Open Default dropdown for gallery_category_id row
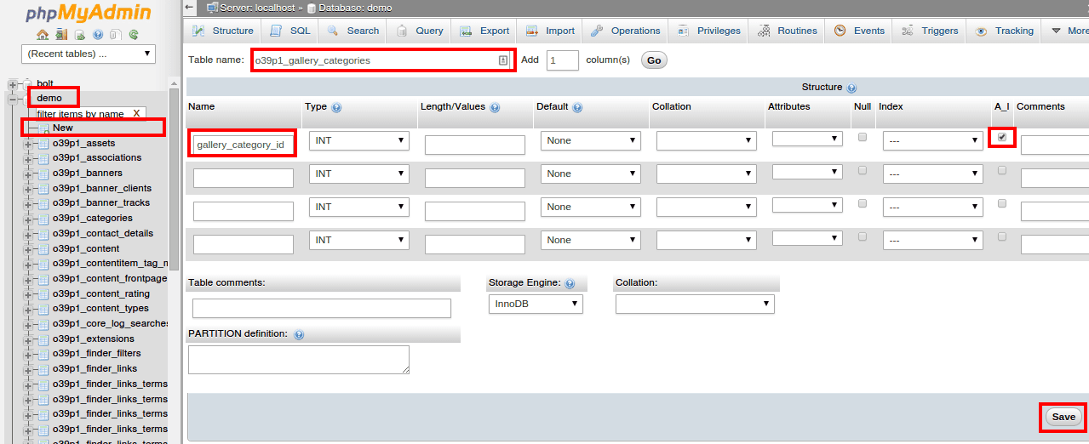The image size is (1089, 444). [591, 140]
